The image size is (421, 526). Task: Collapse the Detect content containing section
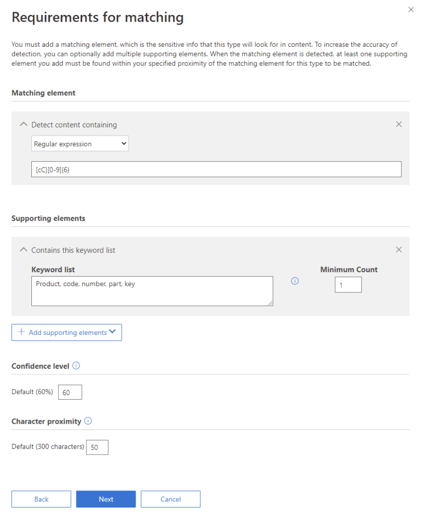(23, 124)
